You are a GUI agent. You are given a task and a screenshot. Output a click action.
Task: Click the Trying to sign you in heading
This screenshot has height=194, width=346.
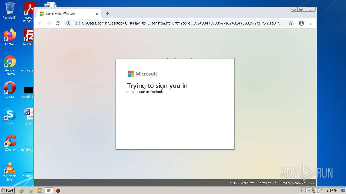point(157,86)
